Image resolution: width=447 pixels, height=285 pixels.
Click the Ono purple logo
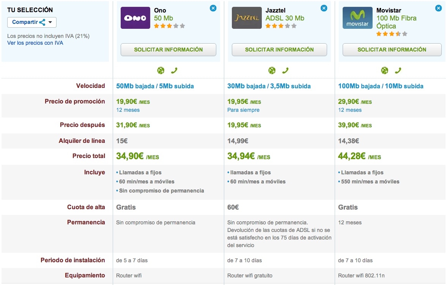[x=135, y=18]
